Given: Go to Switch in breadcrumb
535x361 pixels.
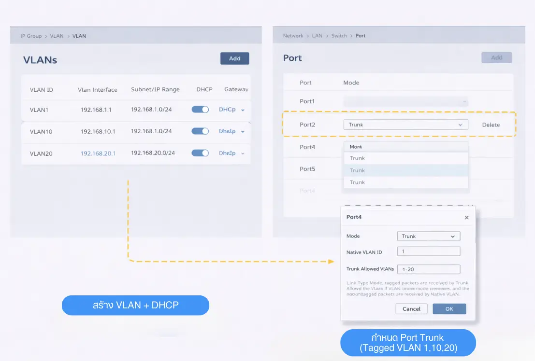Looking at the screenshot, I should (339, 36).
